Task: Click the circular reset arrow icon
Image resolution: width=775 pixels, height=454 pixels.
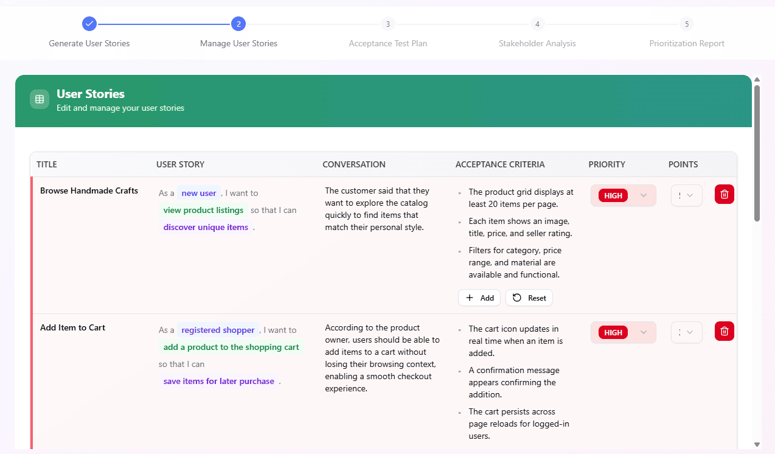Action: (x=518, y=298)
